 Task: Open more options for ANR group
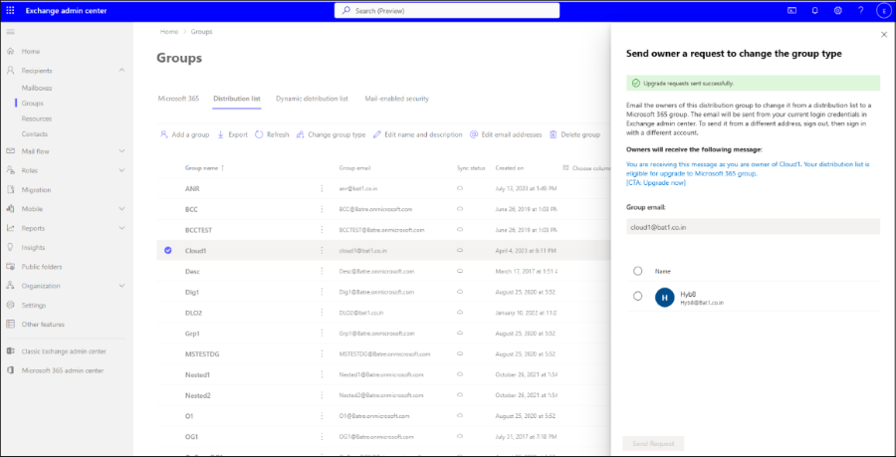(x=322, y=188)
